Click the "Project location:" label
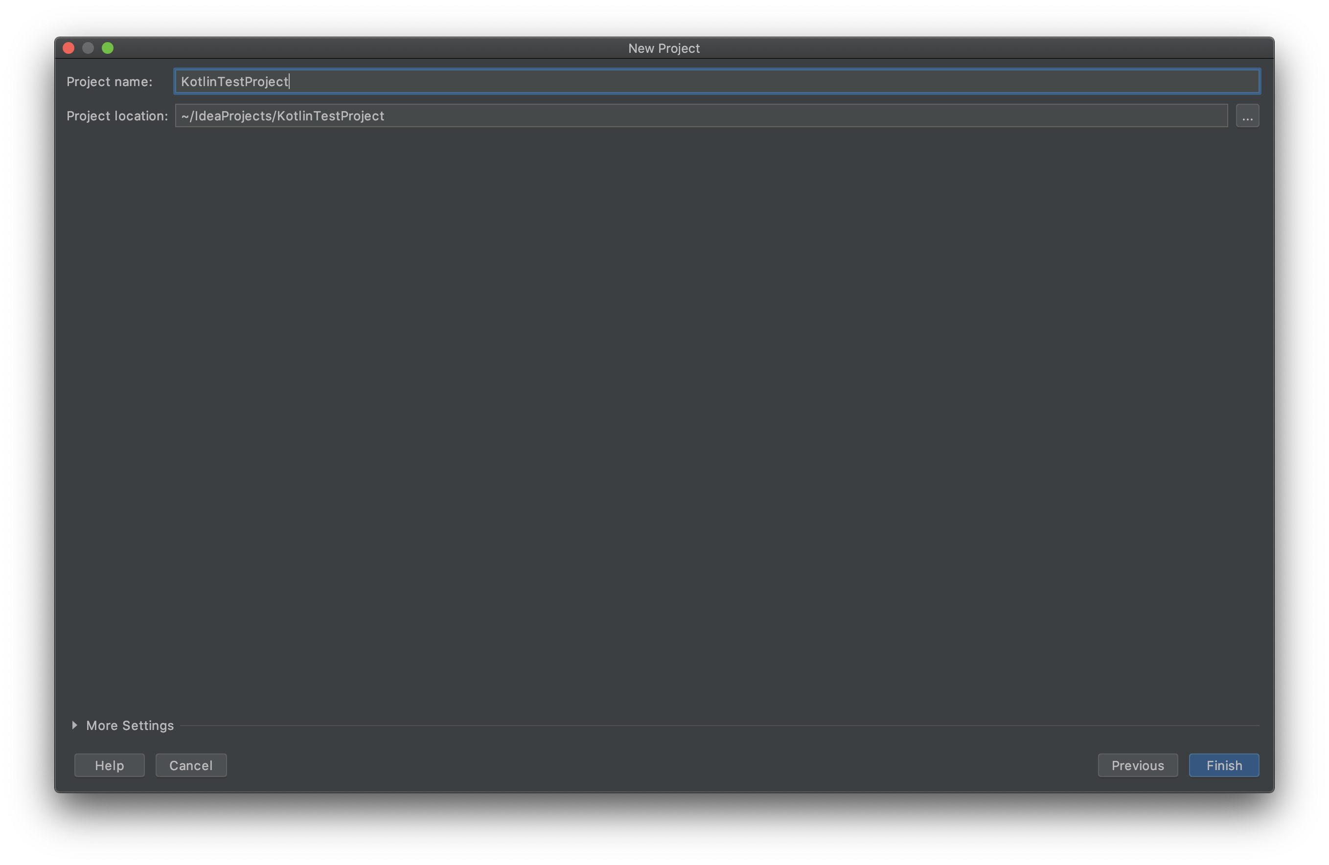Screen dimensions: 1329x865 (117, 115)
